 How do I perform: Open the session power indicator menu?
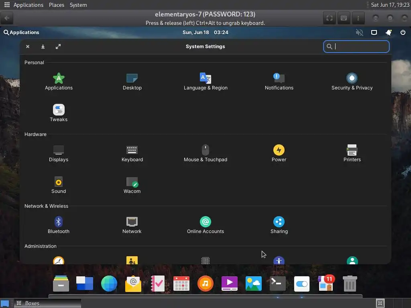[403, 32]
